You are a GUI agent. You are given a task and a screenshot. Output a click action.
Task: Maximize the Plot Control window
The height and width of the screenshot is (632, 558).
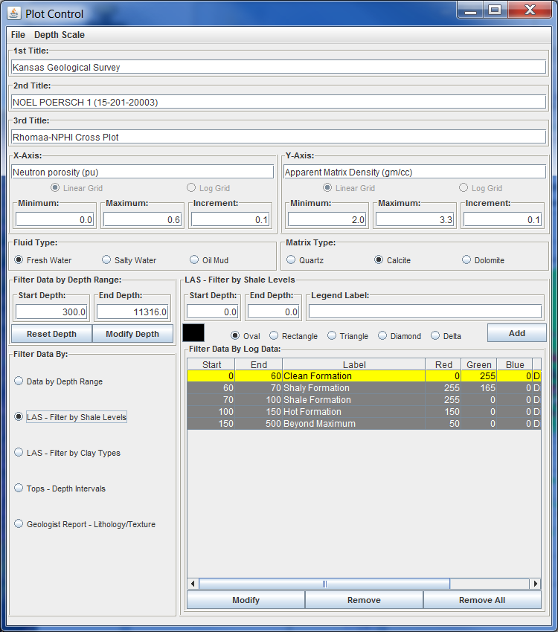pos(495,10)
